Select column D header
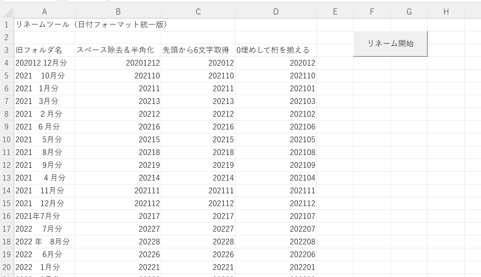Viewport: 481px width, 277px height. point(276,12)
